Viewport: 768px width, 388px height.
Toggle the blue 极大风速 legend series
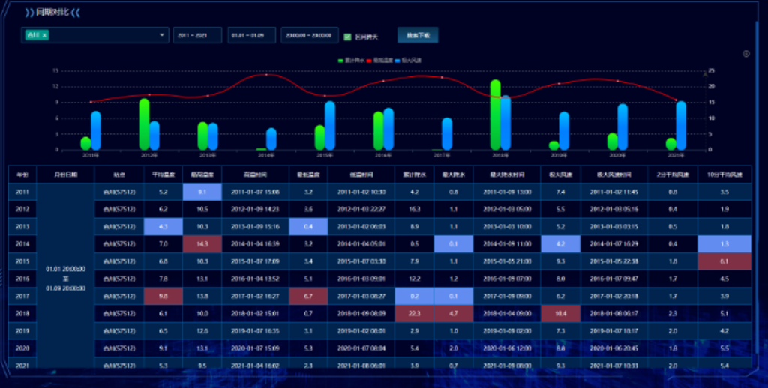pos(407,61)
